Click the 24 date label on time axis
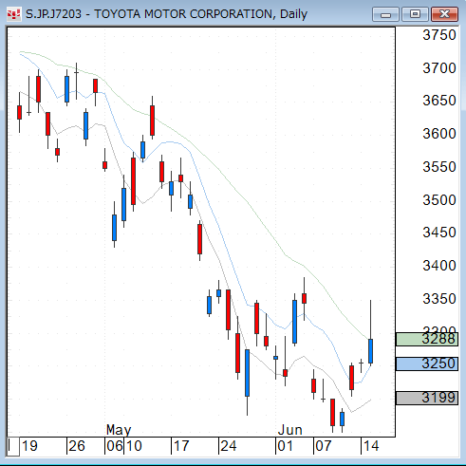 [x=229, y=446]
